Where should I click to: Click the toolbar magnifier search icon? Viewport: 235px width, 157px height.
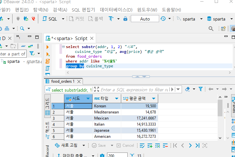tap(22, 29)
